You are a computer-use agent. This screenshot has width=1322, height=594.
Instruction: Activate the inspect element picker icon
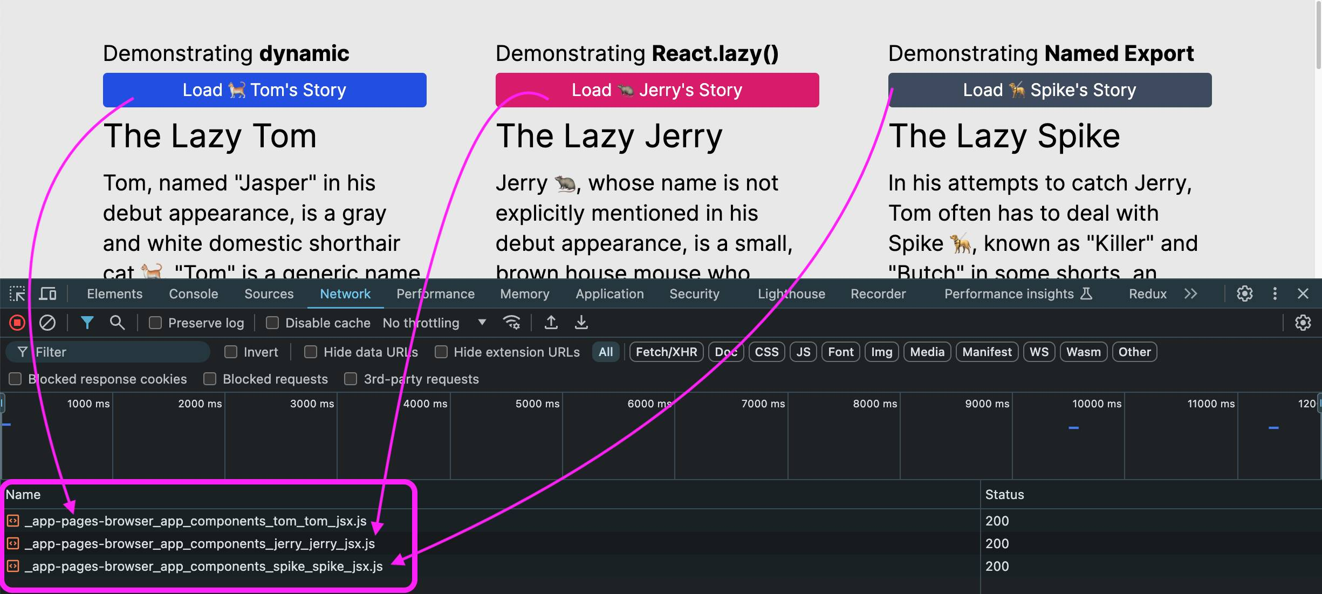click(17, 294)
